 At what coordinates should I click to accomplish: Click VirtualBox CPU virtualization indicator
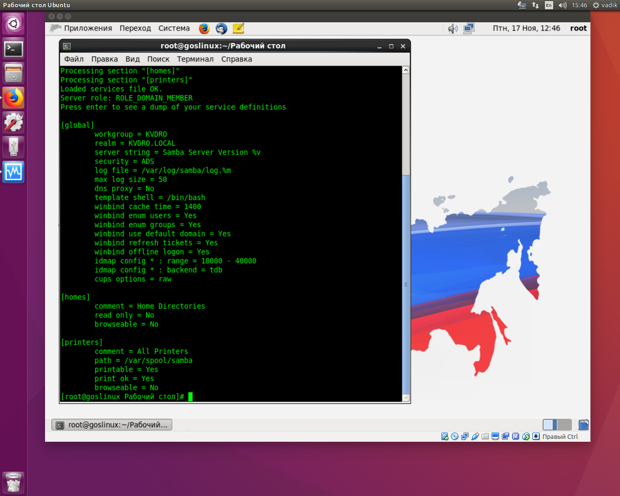pos(516,436)
